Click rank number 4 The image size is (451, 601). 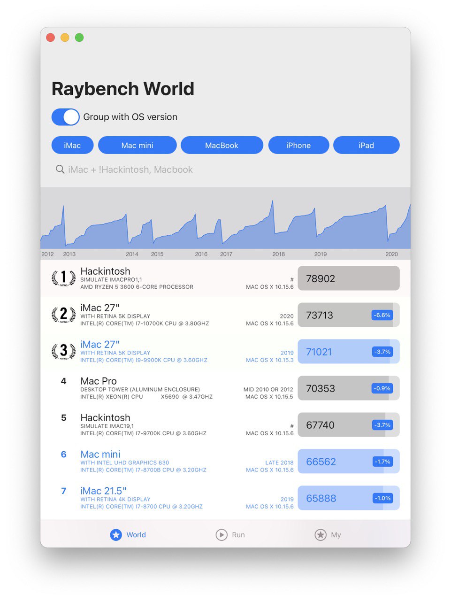coord(63,381)
